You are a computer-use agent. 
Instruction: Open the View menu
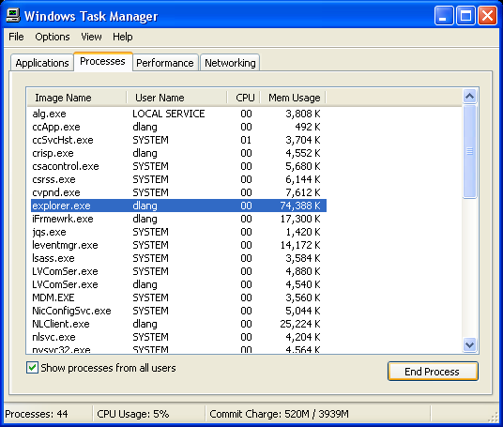click(91, 37)
